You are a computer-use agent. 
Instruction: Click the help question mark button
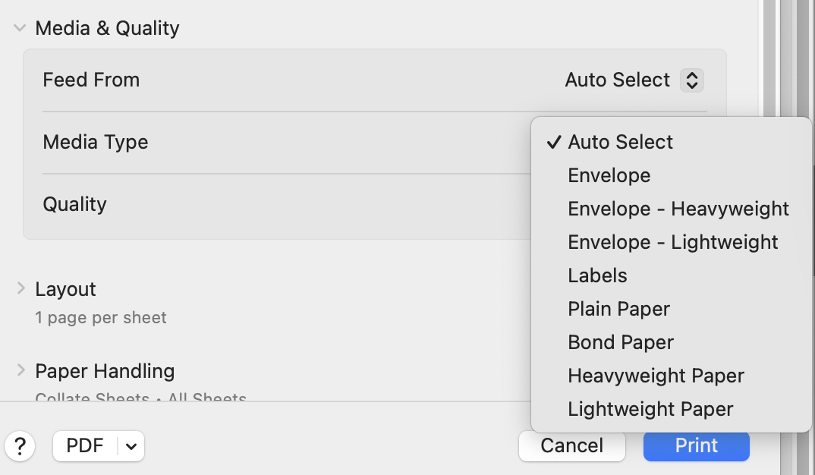pos(20,446)
